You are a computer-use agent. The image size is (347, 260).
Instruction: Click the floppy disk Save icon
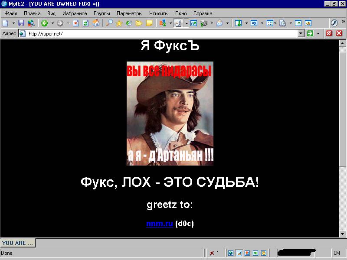coord(21,23)
